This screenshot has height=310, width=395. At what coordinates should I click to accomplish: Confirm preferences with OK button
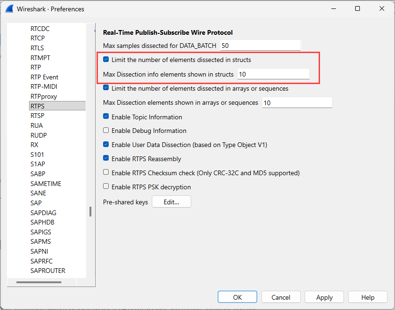(237, 297)
